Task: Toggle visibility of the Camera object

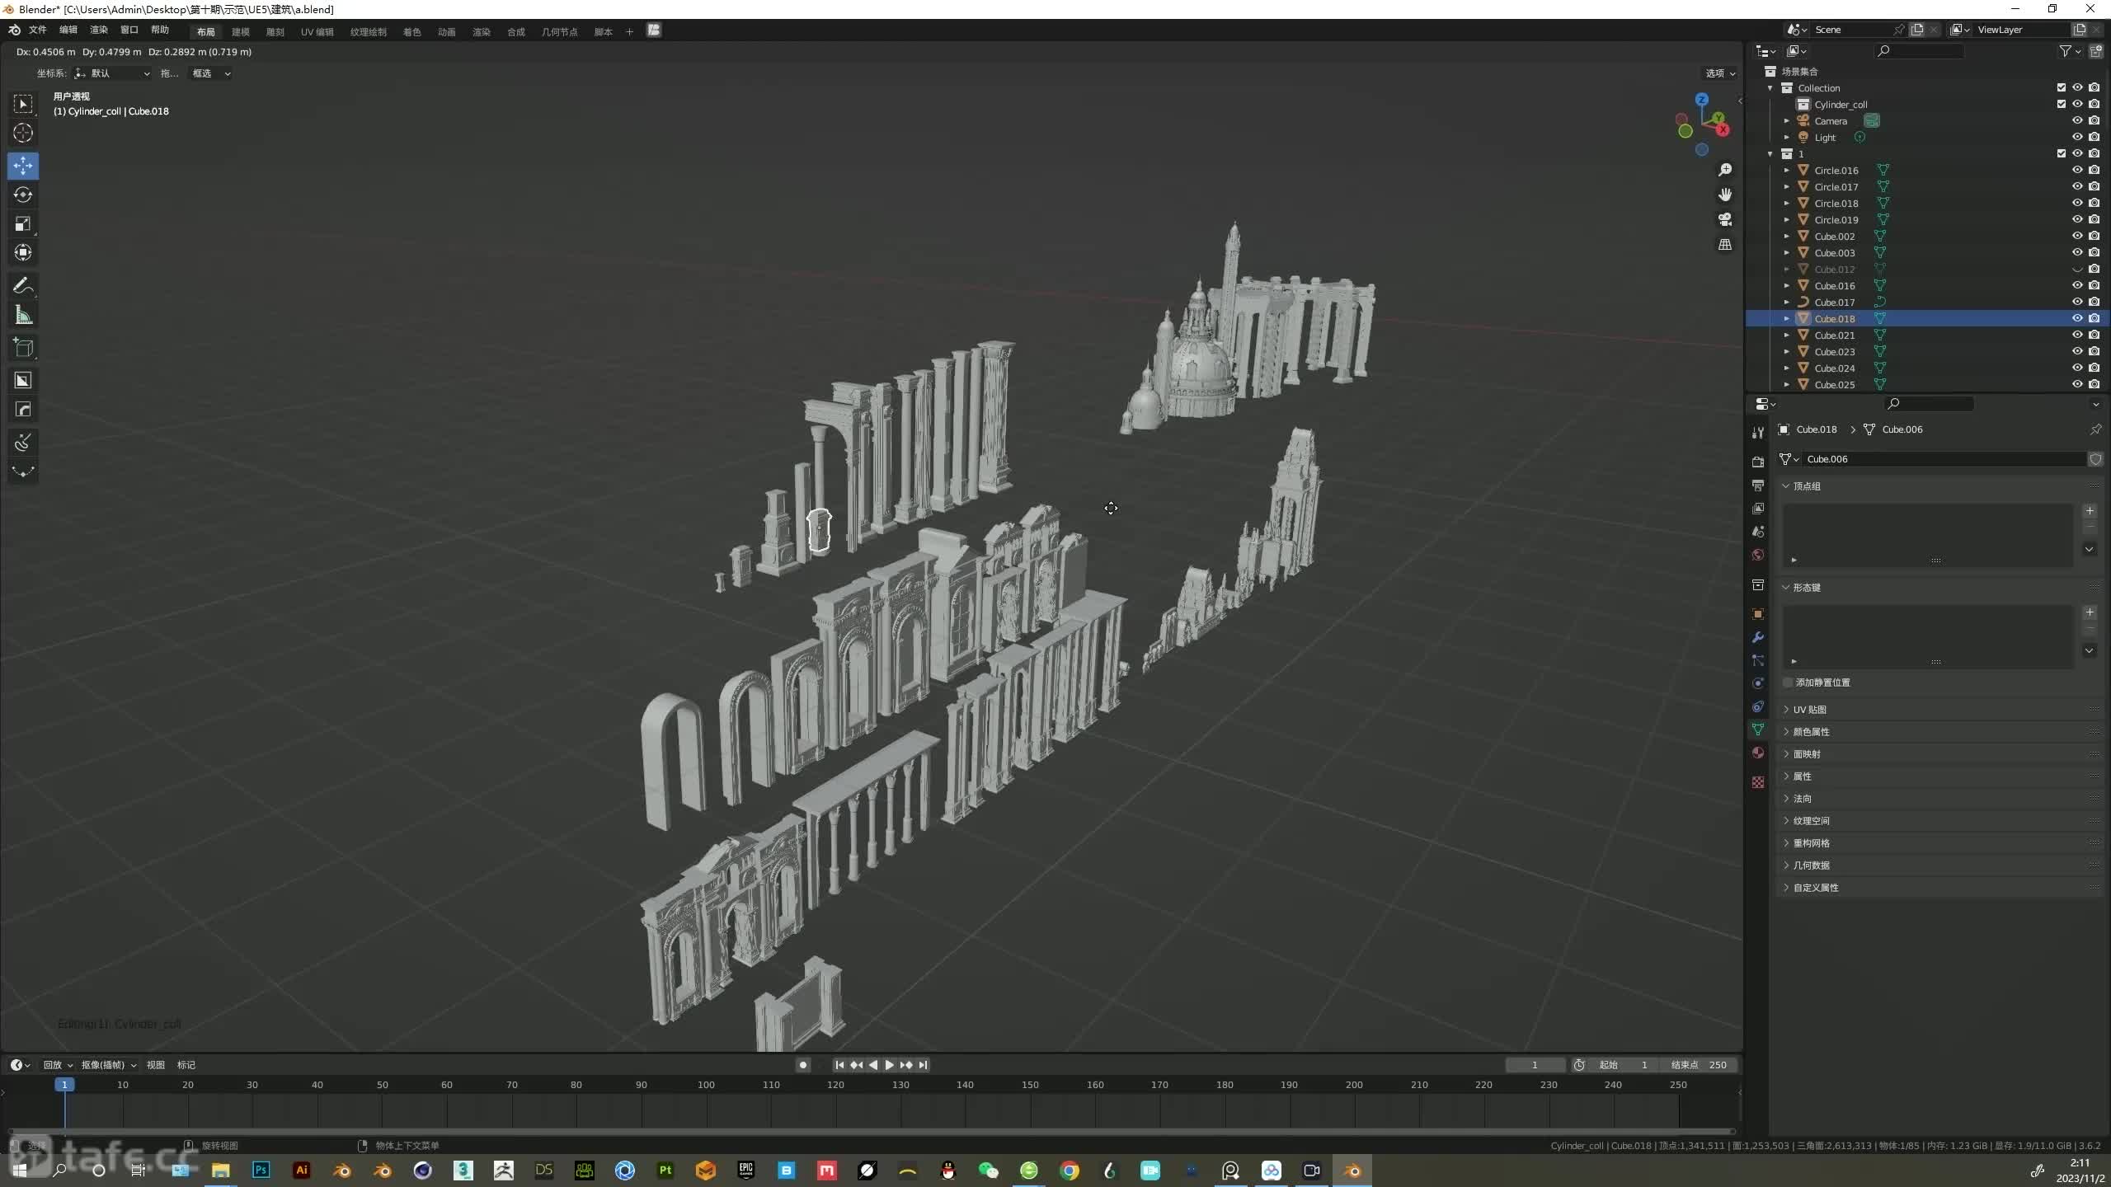Action: click(2077, 120)
